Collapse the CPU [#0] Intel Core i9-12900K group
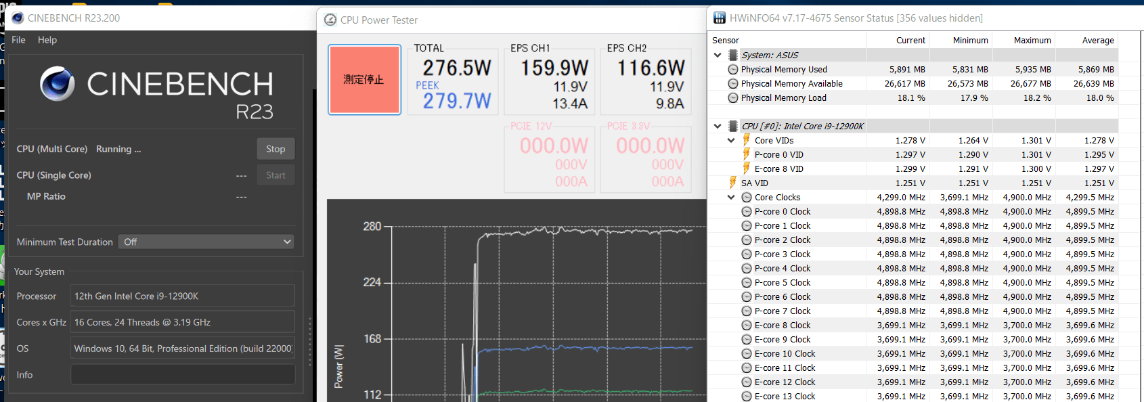The width and height of the screenshot is (1144, 402). 718,126
